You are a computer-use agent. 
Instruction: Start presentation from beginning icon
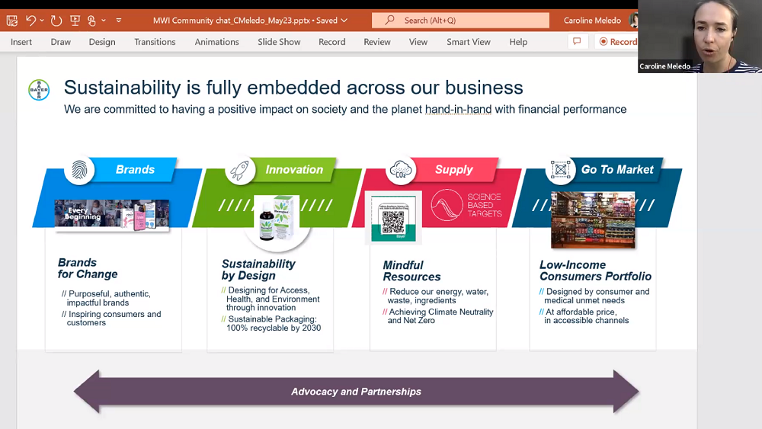tap(75, 21)
